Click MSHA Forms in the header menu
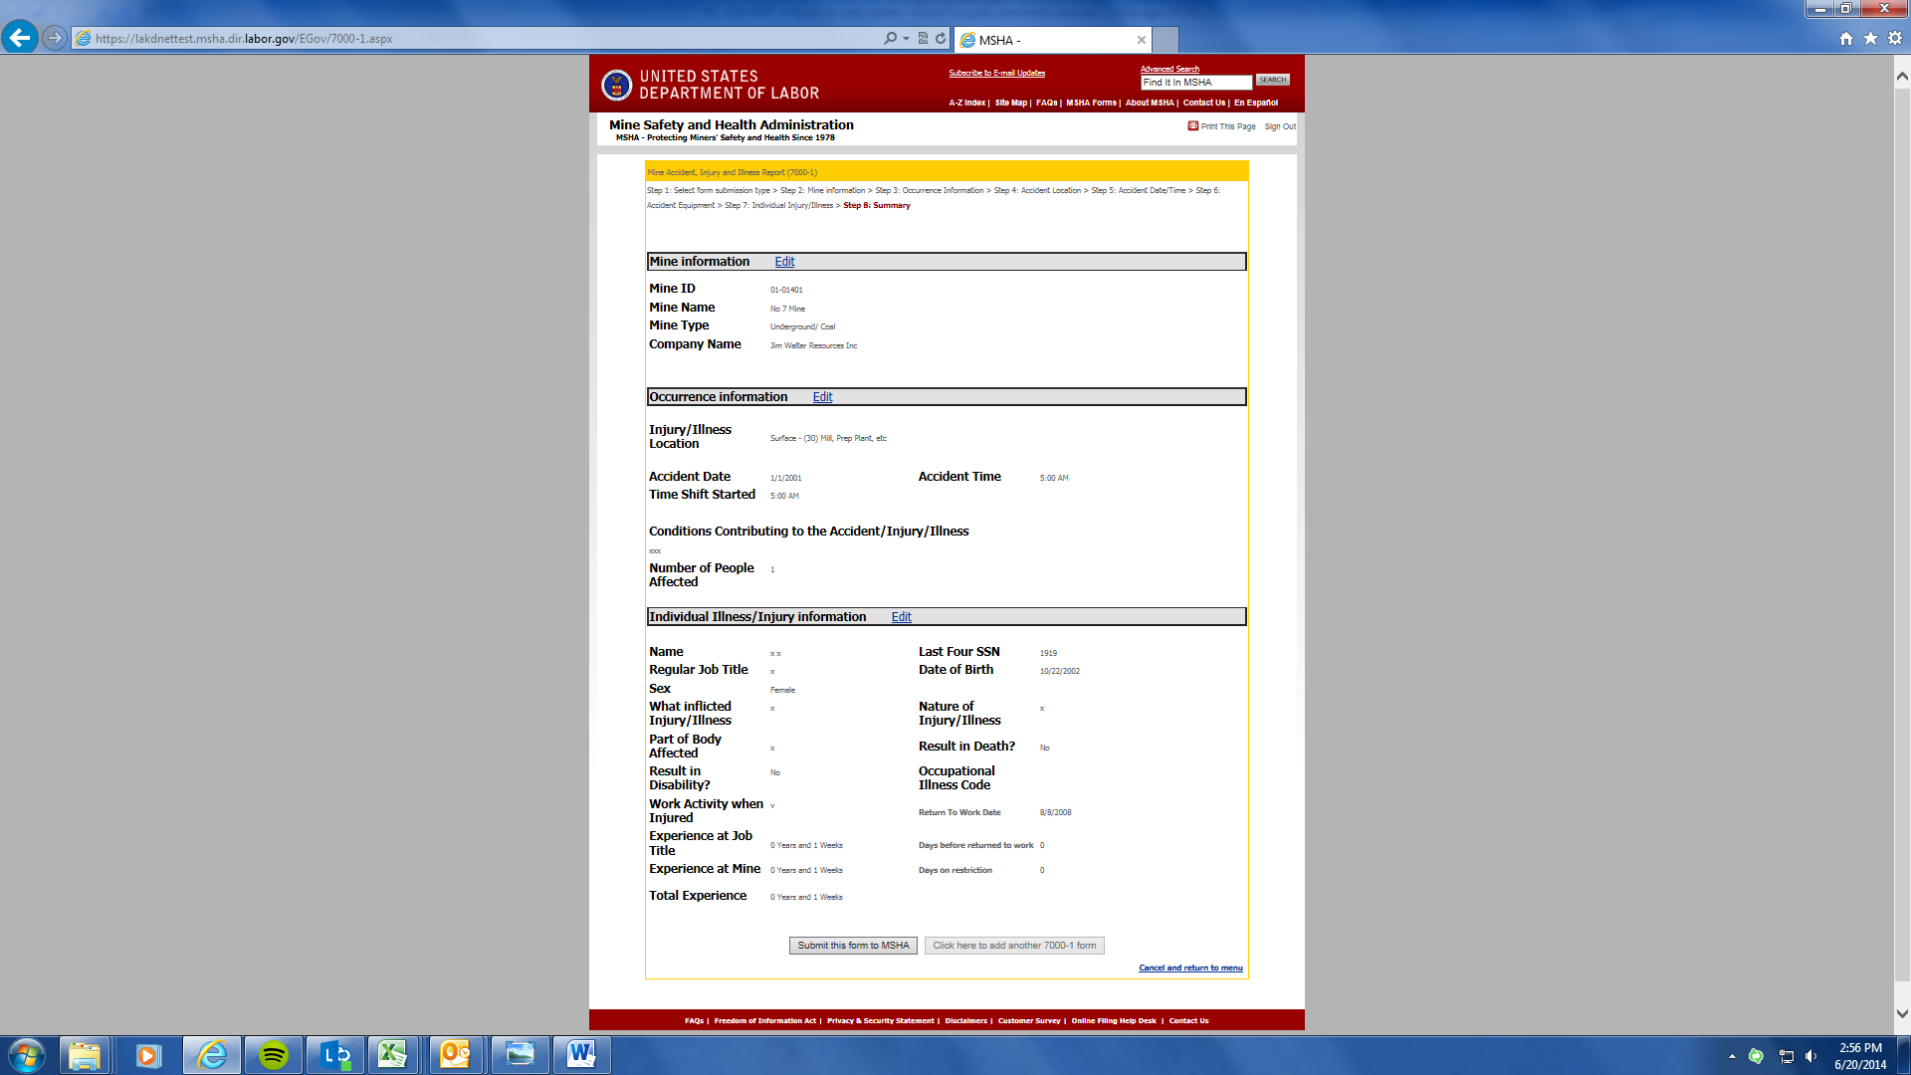Viewport: 1911px width, 1075px height. click(1091, 103)
